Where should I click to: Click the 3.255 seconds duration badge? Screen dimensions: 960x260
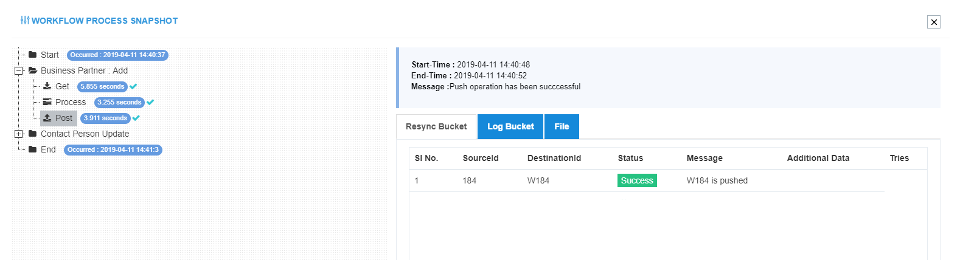coord(119,102)
